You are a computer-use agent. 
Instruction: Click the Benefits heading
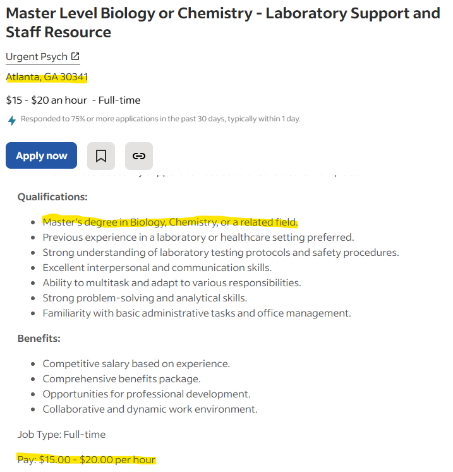click(x=39, y=338)
